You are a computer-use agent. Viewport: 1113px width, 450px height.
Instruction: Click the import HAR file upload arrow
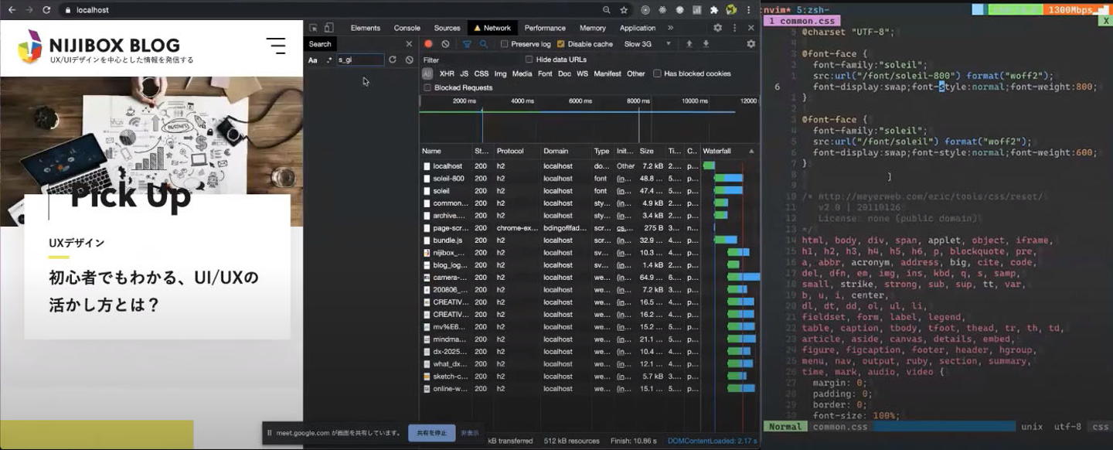click(x=689, y=44)
